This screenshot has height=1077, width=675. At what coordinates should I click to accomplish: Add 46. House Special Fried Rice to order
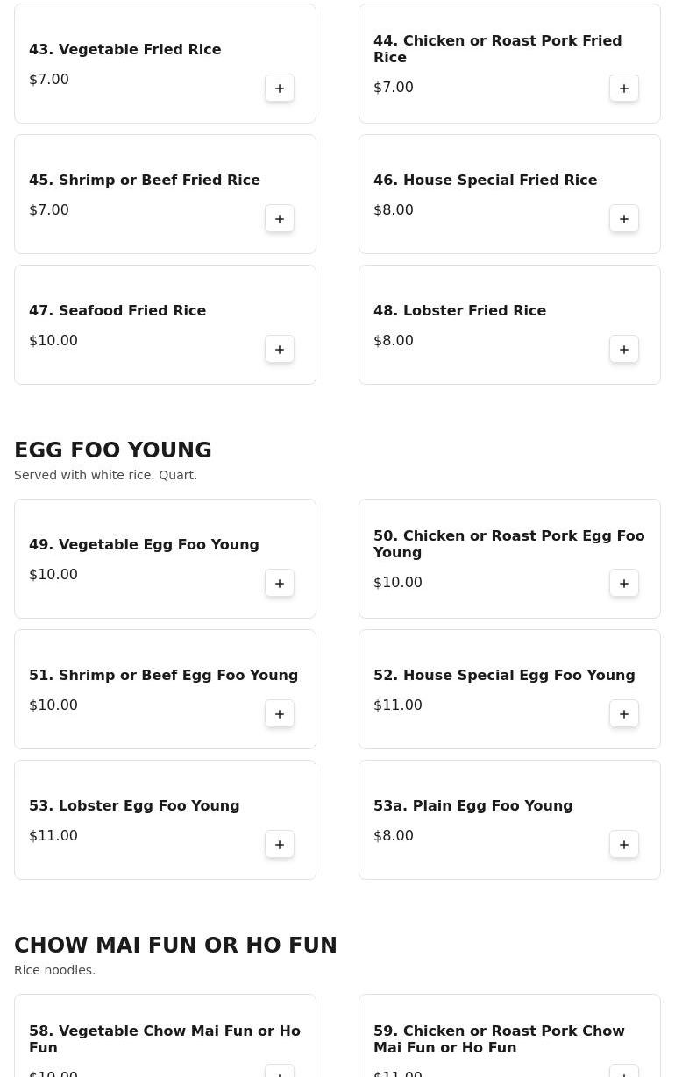(x=624, y=219)
